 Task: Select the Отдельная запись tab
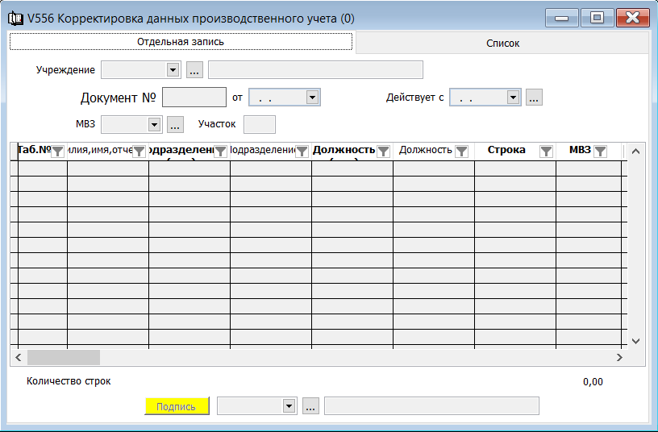[181, 42]
